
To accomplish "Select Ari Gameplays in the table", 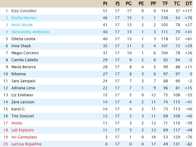I will click(24, 137).
